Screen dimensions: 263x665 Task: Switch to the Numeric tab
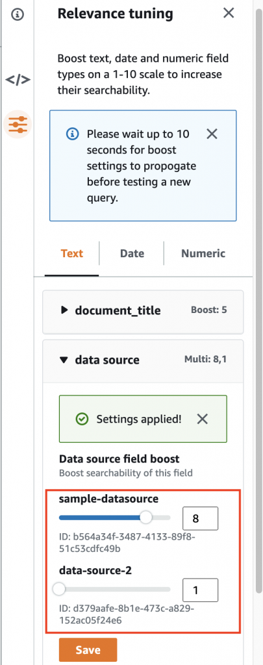203,254
